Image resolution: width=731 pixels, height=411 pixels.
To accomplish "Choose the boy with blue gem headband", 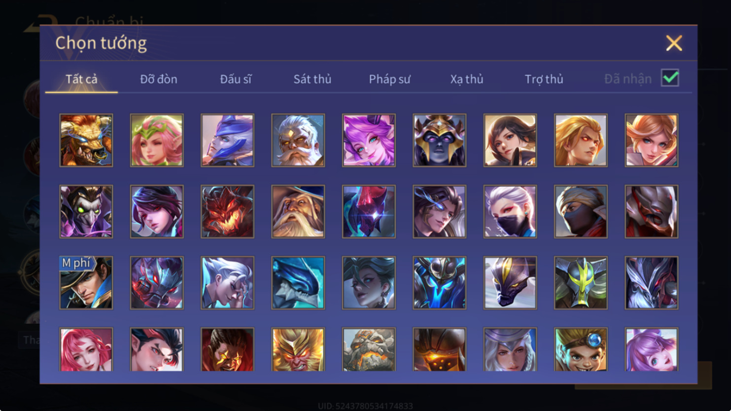I will [581, 349].
